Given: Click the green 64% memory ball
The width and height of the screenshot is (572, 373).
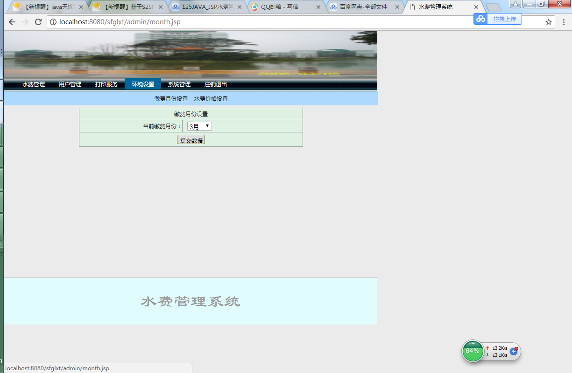Looking at the screenshot, I should [473, 351].
